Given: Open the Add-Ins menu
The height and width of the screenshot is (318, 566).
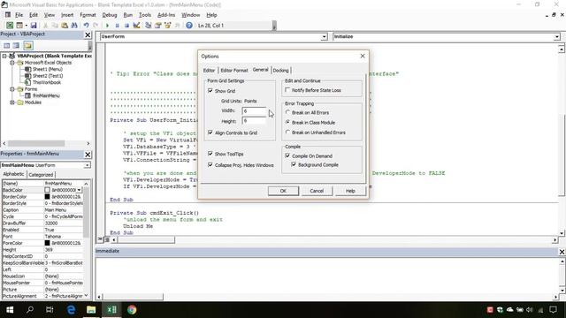Looking at the screenshot, I should [x=166, y=15].
